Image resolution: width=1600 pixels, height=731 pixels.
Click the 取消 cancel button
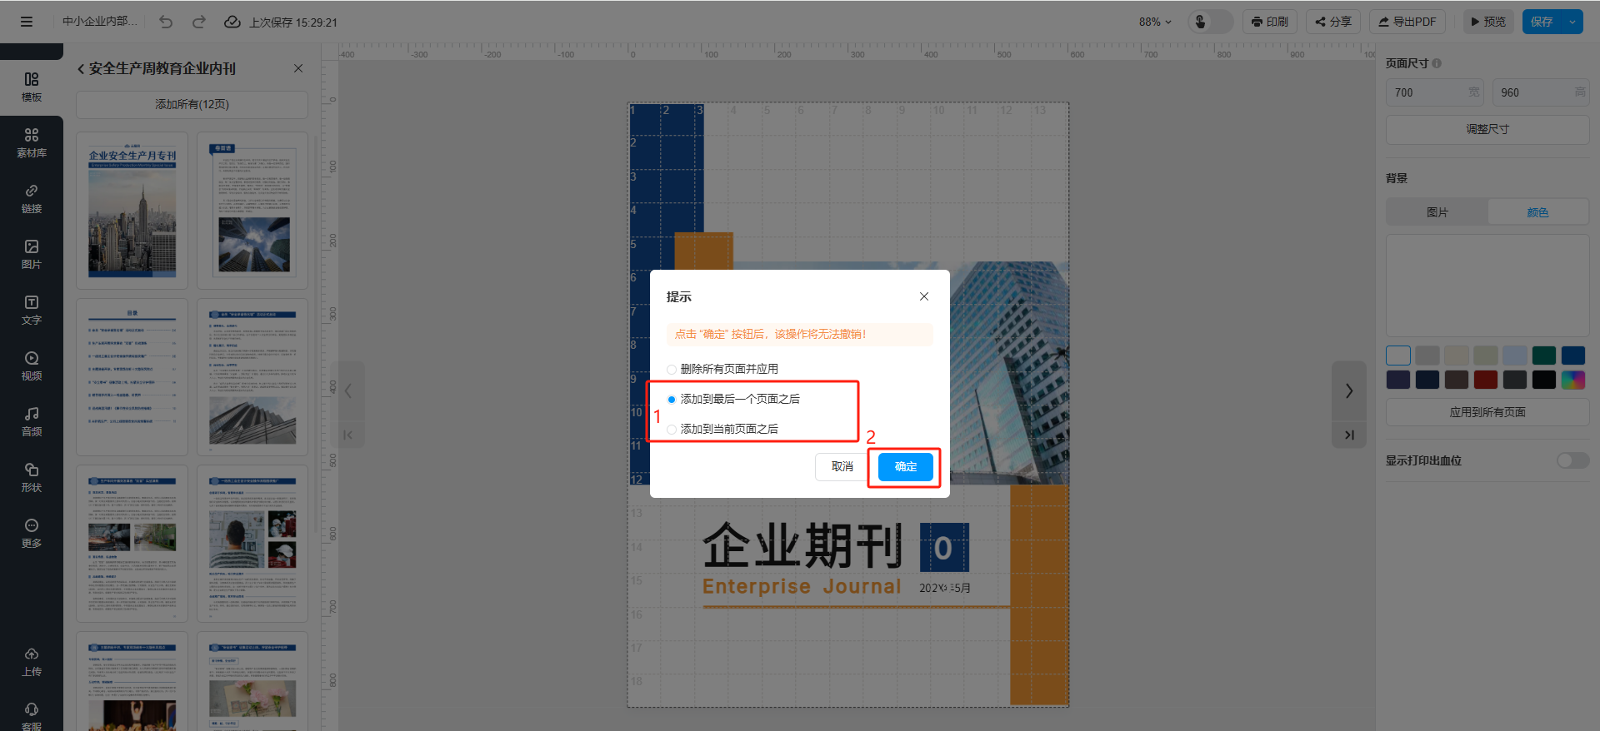point(842,467)
